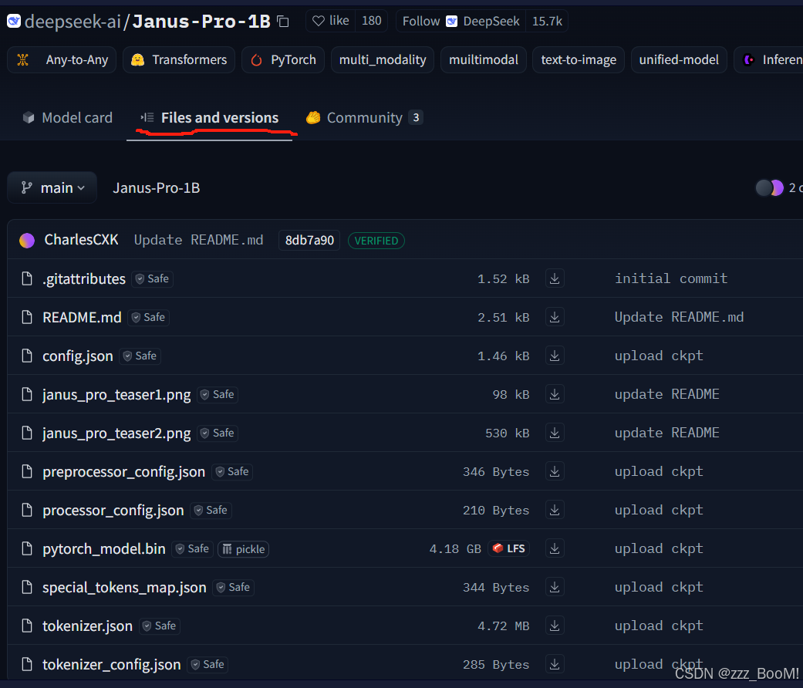This screenshot has width=803, height=688.
Task: Download special_tokens_map.json
Action: click(555, 587)
